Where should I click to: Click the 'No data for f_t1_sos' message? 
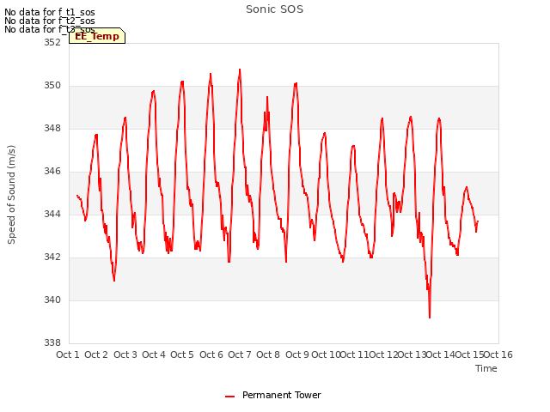(x=50, y=12)
